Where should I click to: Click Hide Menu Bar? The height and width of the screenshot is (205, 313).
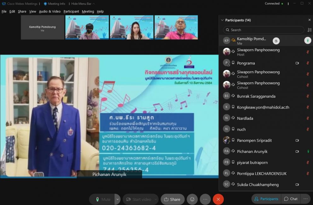(83, 3)
